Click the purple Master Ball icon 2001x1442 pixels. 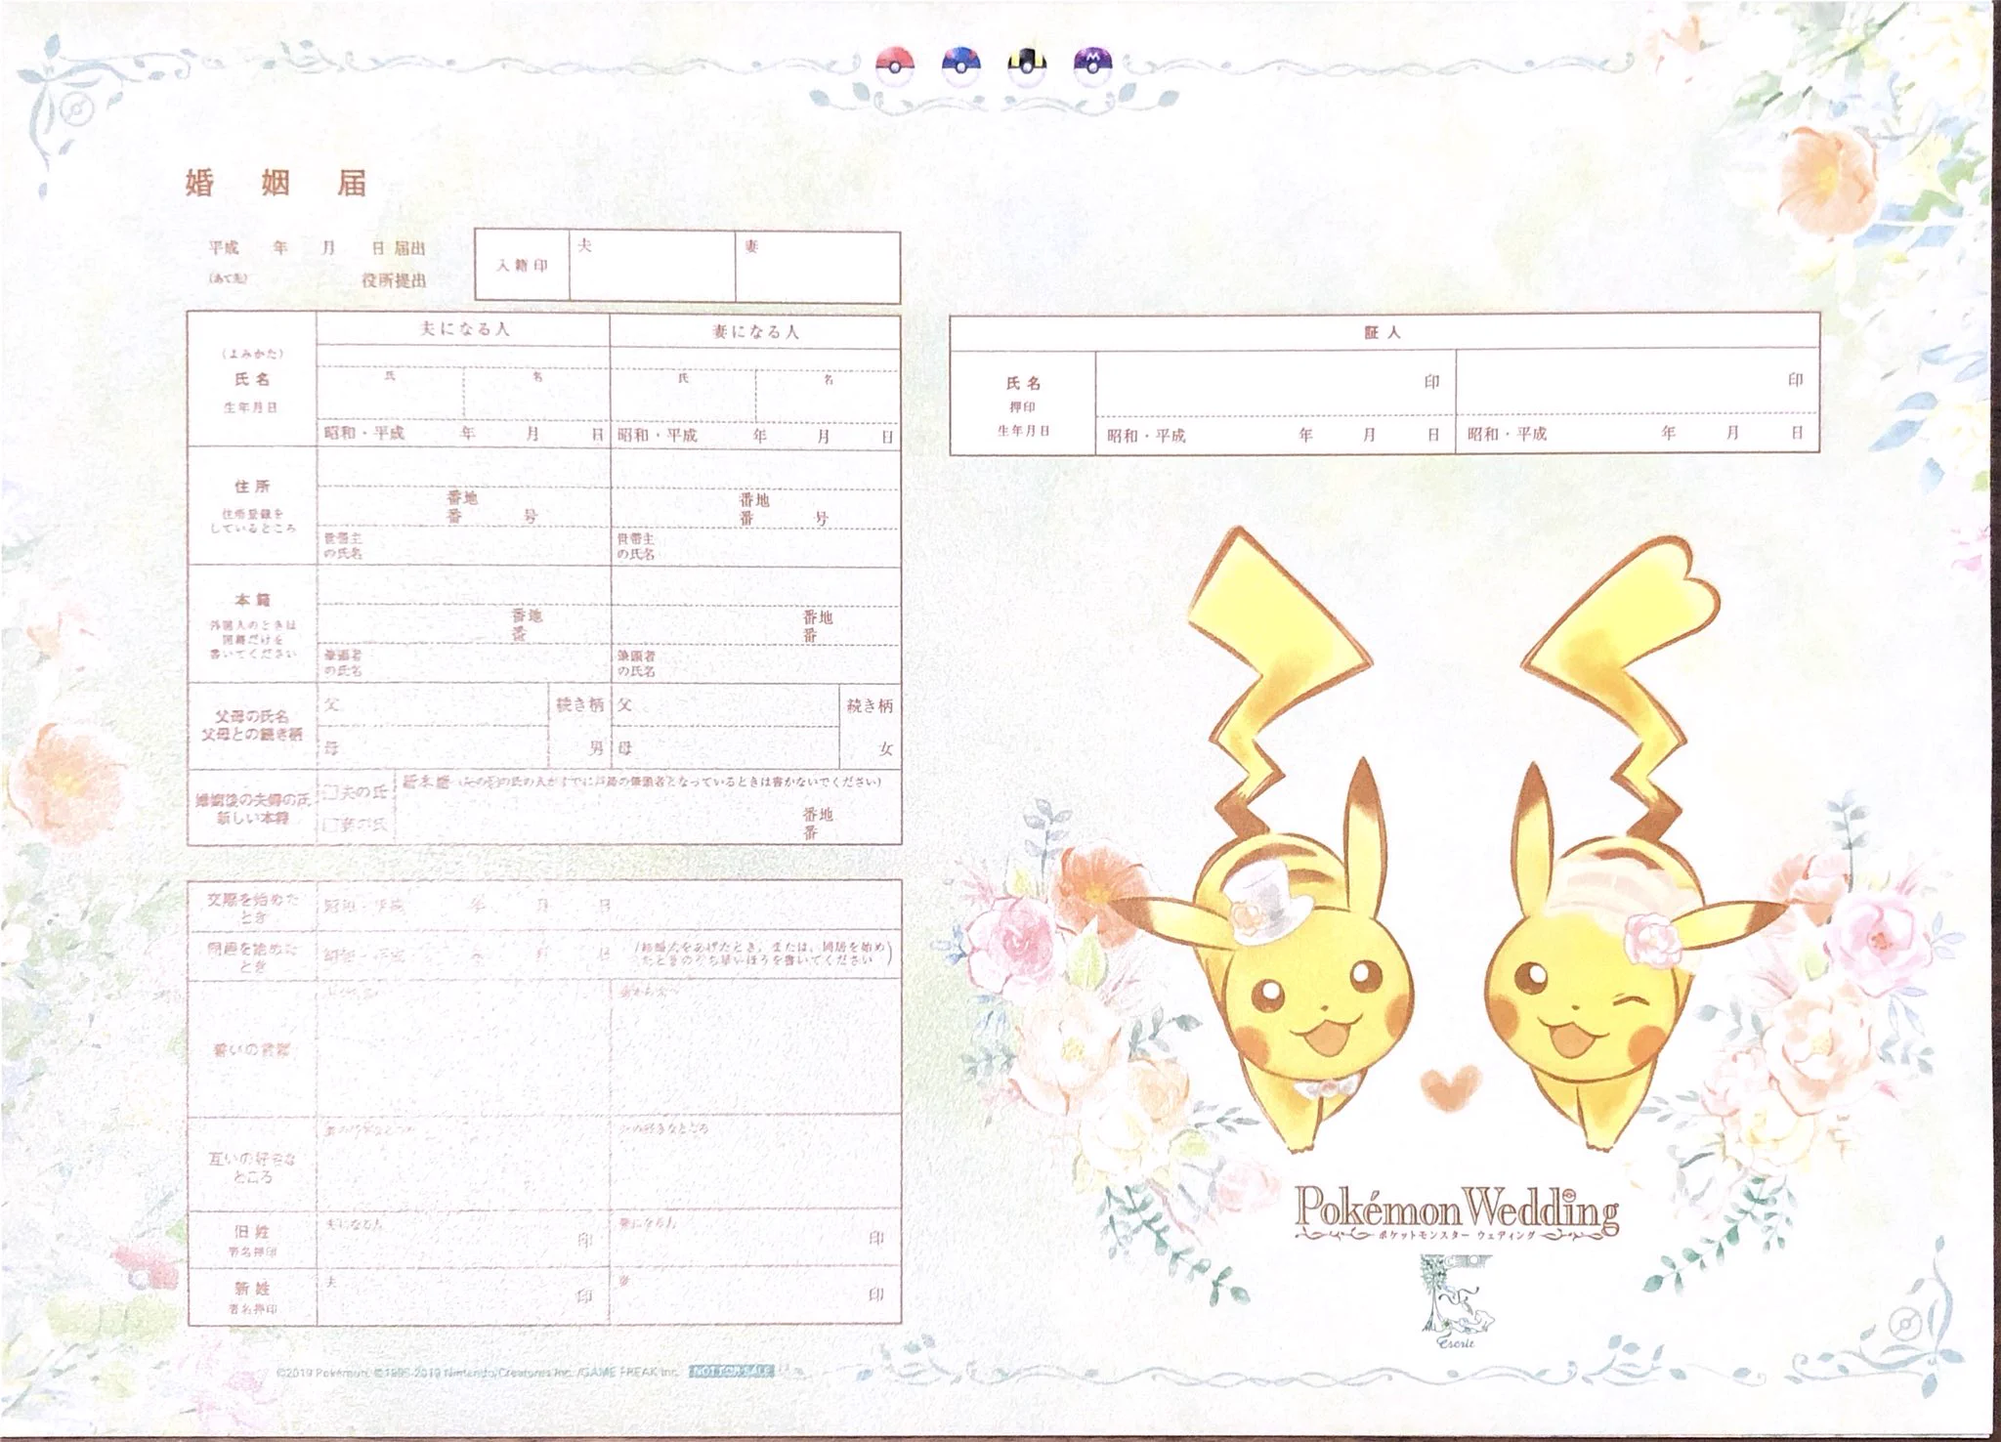click(1091, 64)
